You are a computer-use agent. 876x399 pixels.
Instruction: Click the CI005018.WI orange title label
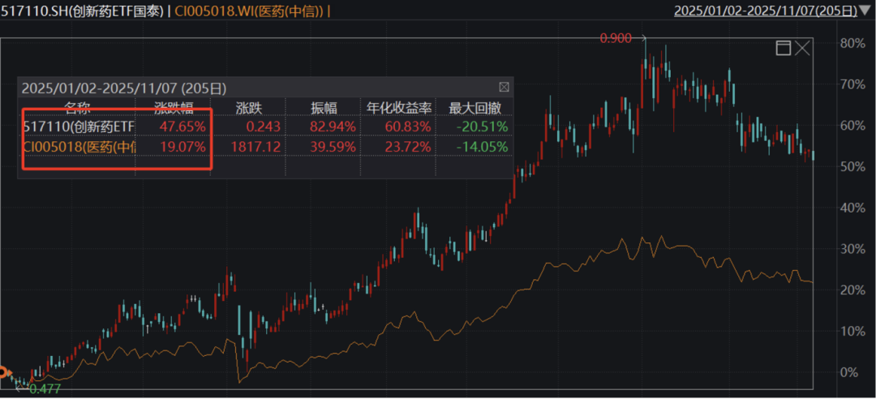click(253, 11)
